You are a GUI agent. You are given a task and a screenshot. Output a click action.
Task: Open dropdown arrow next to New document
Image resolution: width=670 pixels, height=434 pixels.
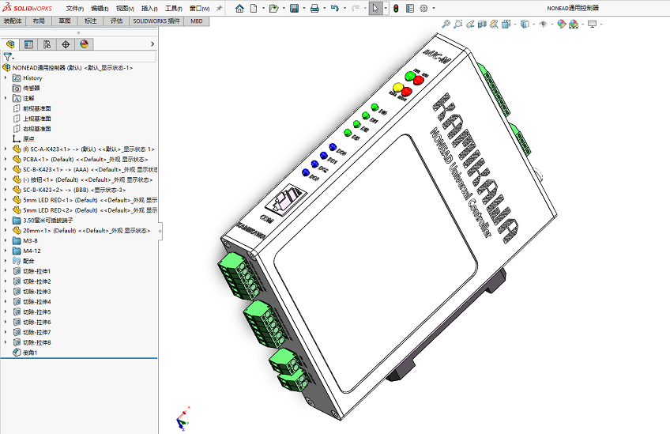pos(263,8)
